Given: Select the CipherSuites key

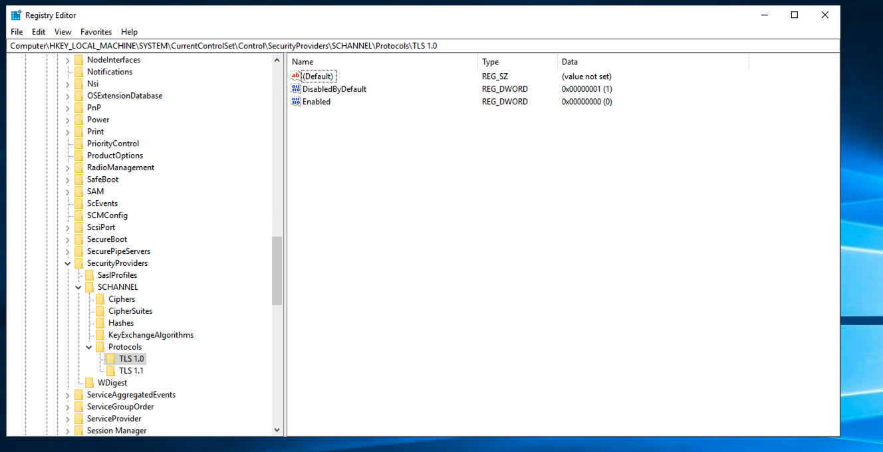Looking at the screenshot, I should pos(130,311).
